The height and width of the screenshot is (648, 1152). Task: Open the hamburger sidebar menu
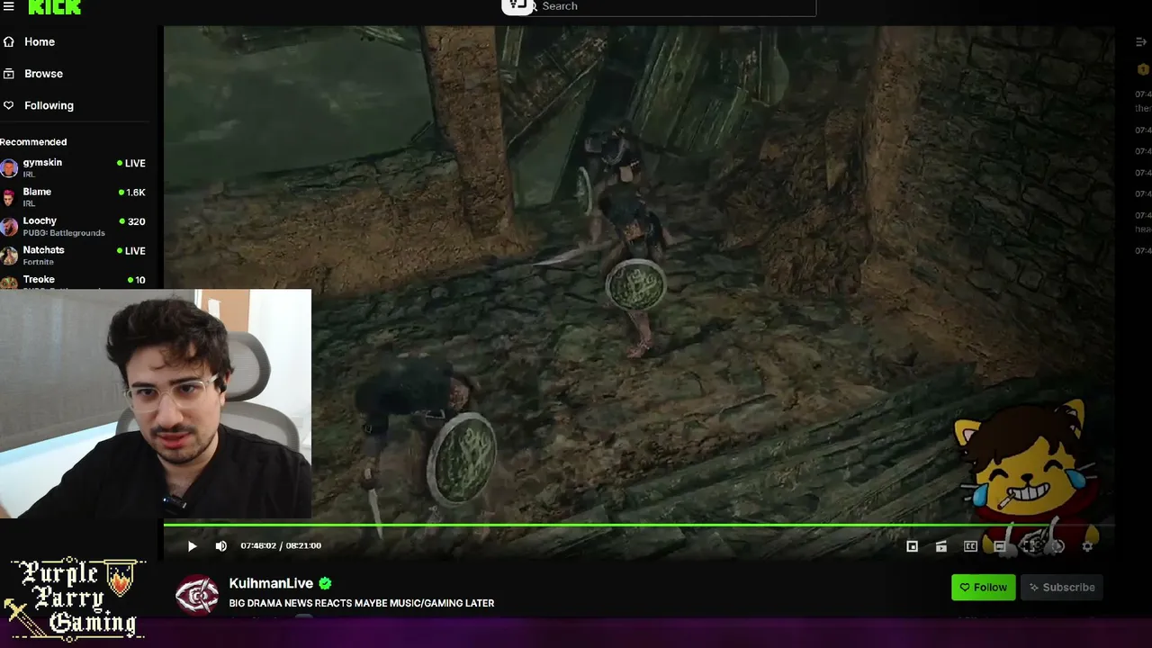click(8, 6)
